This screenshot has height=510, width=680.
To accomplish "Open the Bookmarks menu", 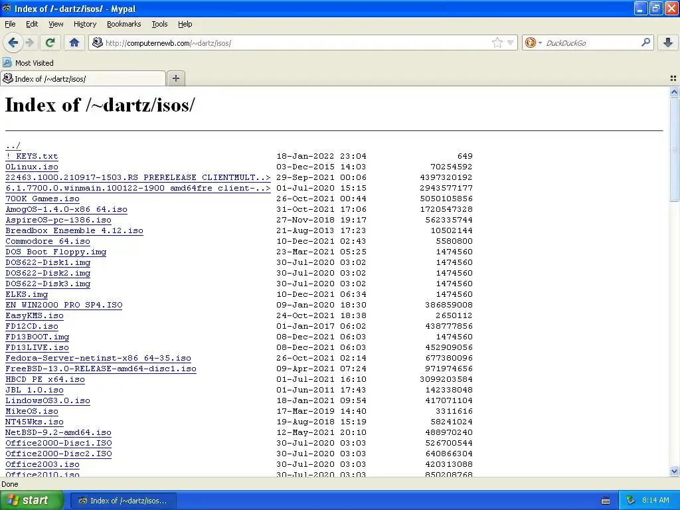I will coord(124,24).
